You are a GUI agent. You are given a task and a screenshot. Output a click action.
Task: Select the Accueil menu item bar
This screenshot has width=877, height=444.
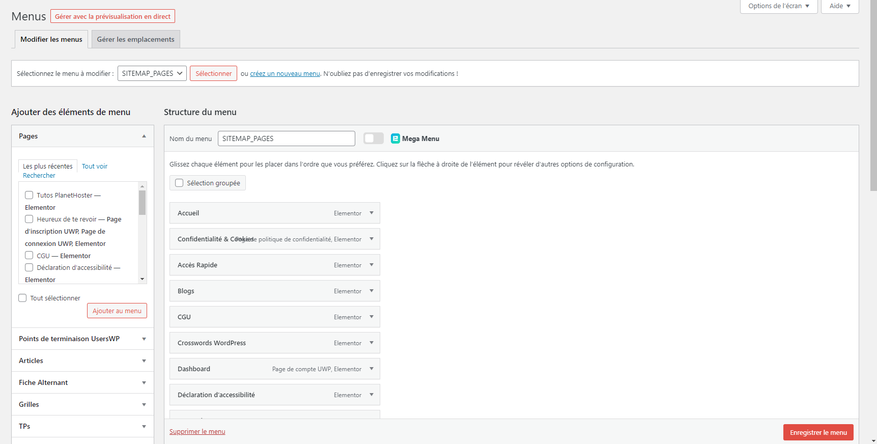click(275, 213)
